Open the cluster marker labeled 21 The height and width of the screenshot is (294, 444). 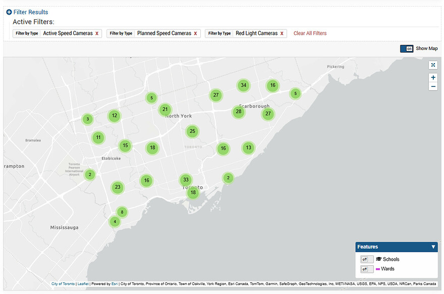165,110
